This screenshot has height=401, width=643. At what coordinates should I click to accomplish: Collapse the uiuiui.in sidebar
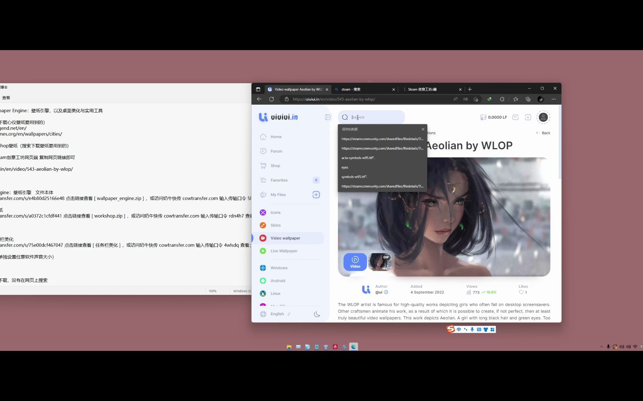327,117
